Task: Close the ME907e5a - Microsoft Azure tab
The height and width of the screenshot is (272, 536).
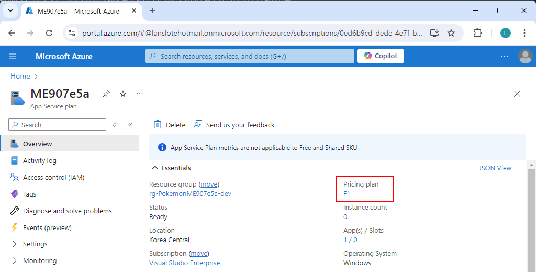Action: tap(134, 11)
